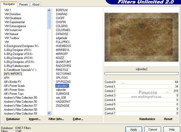Viewport: 181px width, 132px height.
Task: Choose the CHGRAD filter
Action: [x=62, y=14]
